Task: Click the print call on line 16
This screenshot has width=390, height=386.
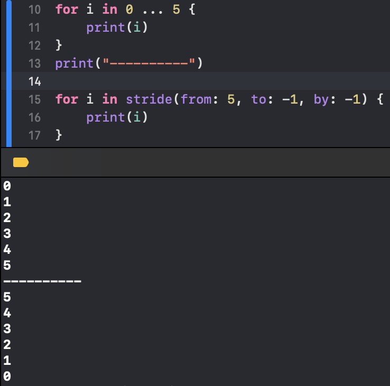Action: (x=117, y=117)
